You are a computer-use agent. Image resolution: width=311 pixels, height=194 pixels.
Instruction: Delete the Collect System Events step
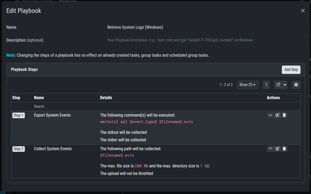click(x=284, y=149)
